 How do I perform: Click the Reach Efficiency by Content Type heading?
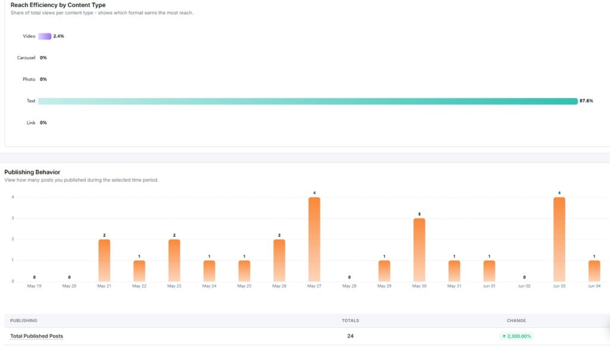[58, 5]
